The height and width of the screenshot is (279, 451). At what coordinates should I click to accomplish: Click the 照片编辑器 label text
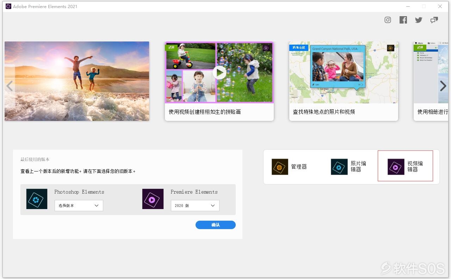tap(358, 166)
